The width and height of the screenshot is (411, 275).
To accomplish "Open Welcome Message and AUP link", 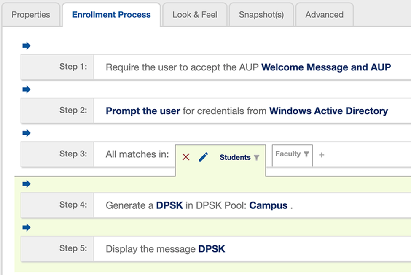I will click(x=326, y=67).
